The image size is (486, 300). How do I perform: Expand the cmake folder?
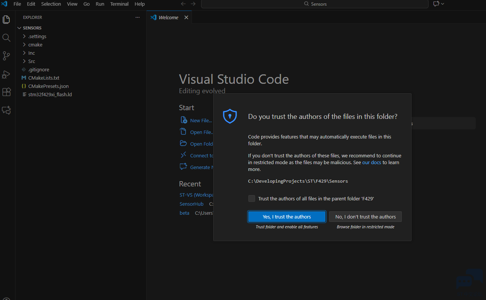(35, 45)
